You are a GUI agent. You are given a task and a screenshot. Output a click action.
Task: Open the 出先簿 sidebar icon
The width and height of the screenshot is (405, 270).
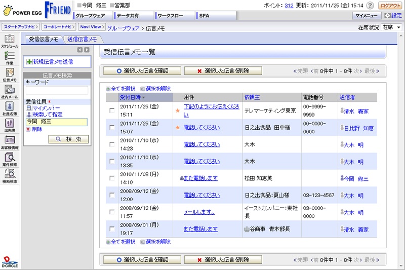point(10,125)
